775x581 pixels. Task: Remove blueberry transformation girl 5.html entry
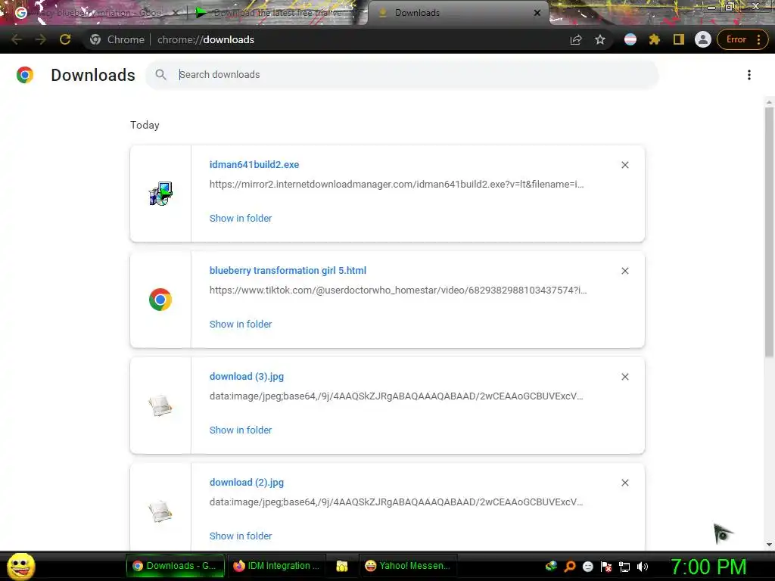pos(624,271)
